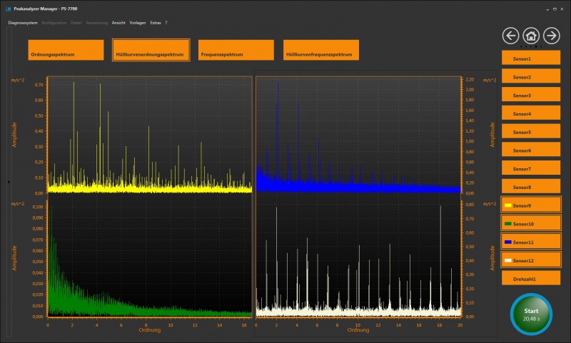The width and height of the screenshot is (571, 343).
Task: Click the forward arrow navigation icon
Action: click(552, 36)
